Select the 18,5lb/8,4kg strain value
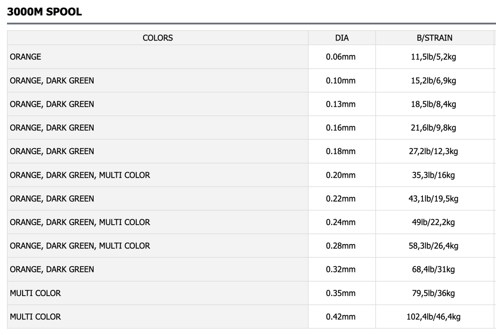The height and width of the screenshot is (335, 496). [433, 104]
